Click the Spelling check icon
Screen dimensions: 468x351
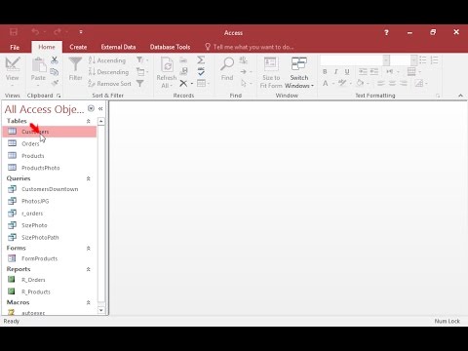pyautogui.click(x=201, y=71)
